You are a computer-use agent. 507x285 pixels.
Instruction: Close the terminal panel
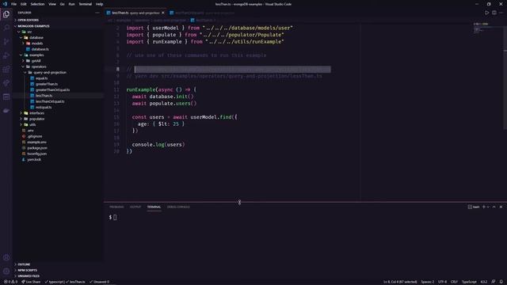tap(501, 207)
